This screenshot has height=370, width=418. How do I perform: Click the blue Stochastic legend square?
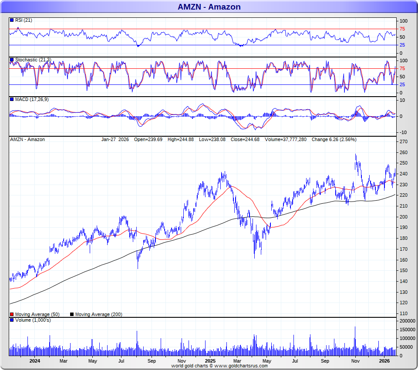coord(12,60)
